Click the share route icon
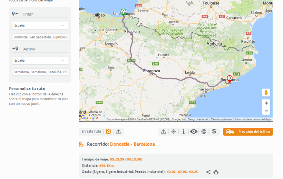This screenshot has width=283, height=179. pyautogui.click(x=208, y=172)
